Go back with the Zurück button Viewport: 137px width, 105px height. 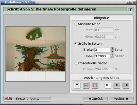click(x=95, y=99)
